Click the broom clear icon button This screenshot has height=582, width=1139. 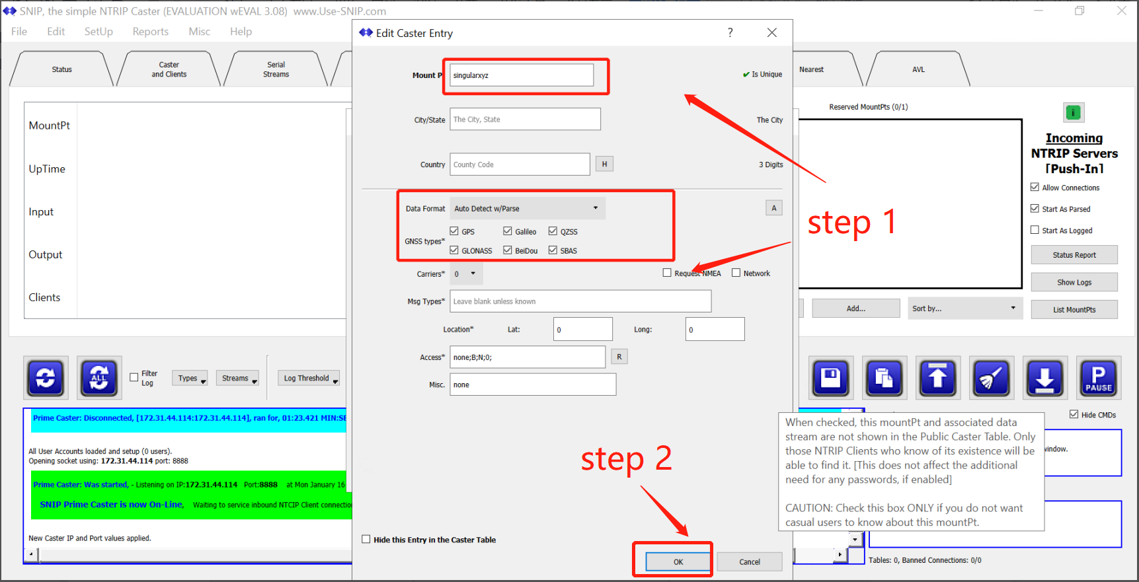992,378
